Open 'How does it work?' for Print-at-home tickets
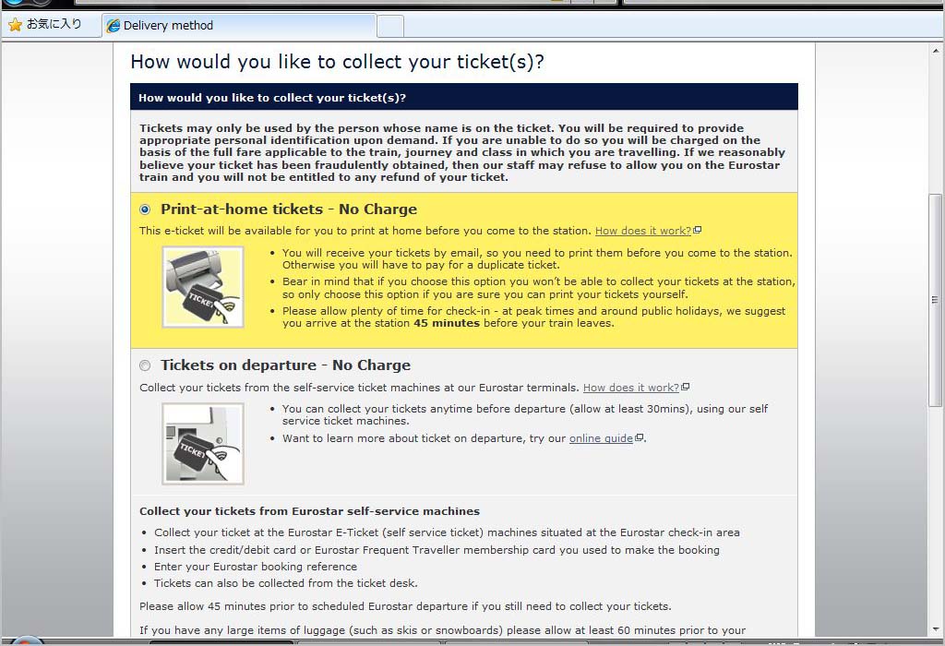This screenshot has width=945, height=646. tap(642, 231)
